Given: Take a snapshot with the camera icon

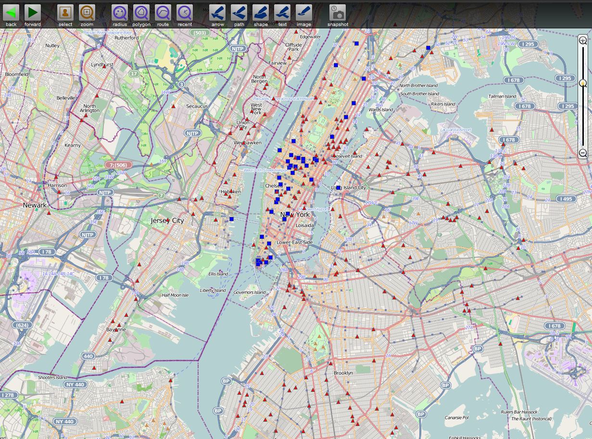Looking at the screenshot, I should click(338, 13).
